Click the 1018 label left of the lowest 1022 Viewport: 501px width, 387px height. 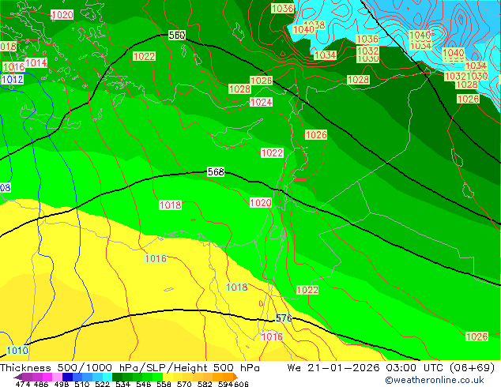tap(237, 287)
